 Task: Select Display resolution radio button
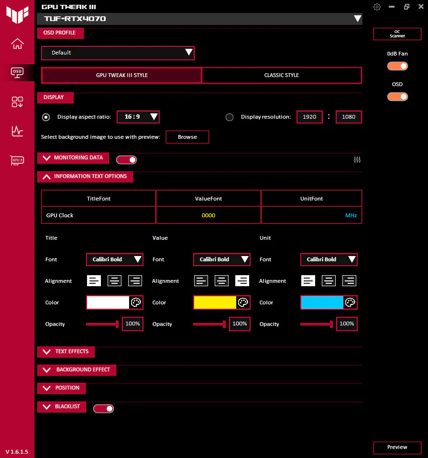(x=230, y=117)
